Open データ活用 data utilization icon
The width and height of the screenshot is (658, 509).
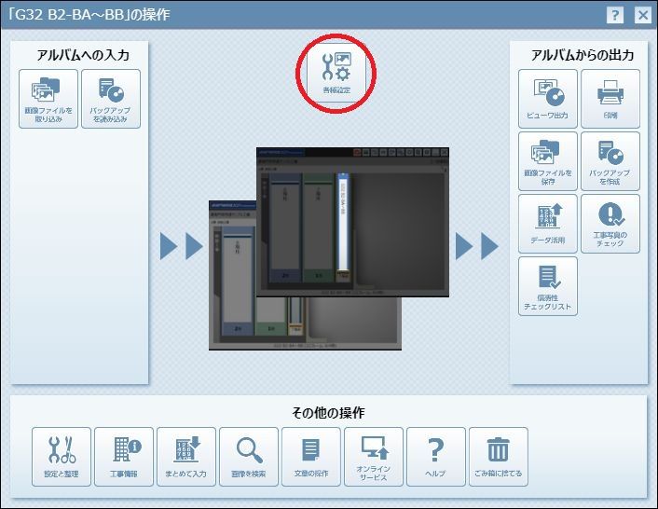pos(547,224)
